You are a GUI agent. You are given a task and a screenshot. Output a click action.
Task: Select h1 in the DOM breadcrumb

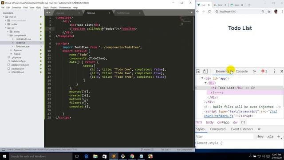(243, 122)
